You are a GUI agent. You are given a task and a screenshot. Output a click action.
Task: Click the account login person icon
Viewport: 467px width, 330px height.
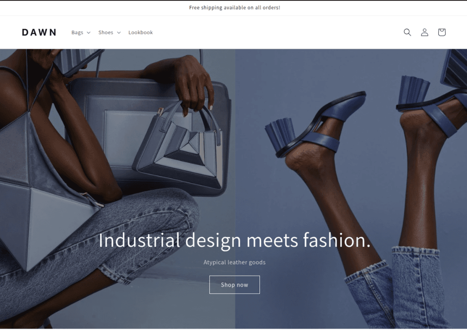(425, 32)
